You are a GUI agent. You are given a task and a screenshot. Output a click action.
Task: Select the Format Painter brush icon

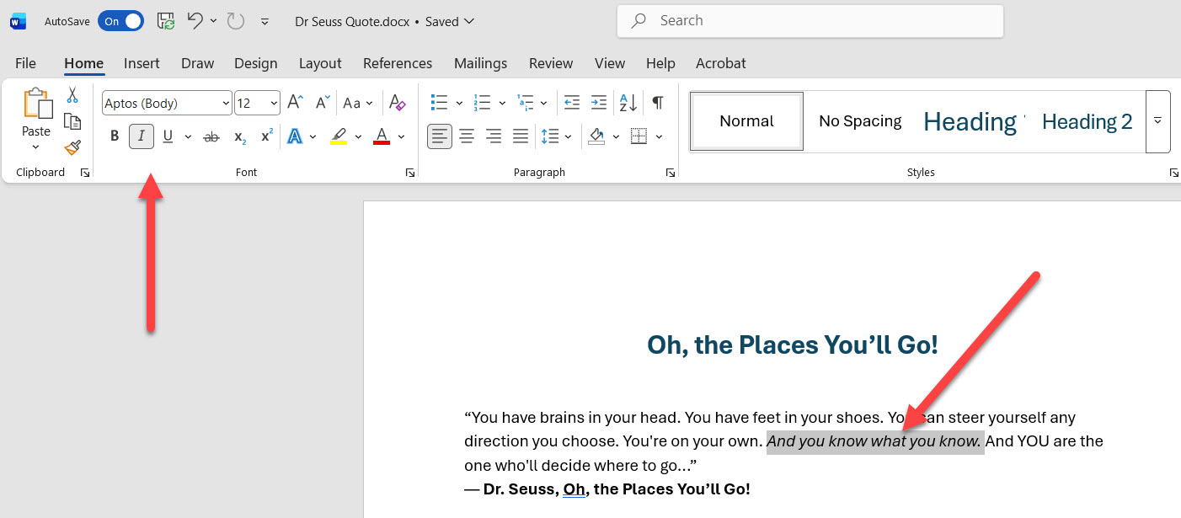(x=72, y=148)
